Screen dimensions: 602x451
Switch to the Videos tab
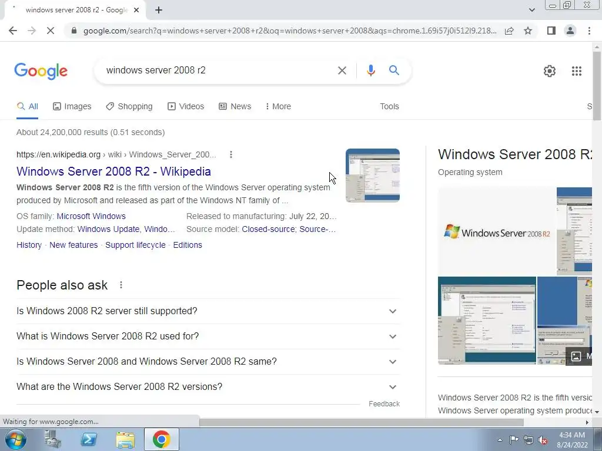[x=186, y=107]
